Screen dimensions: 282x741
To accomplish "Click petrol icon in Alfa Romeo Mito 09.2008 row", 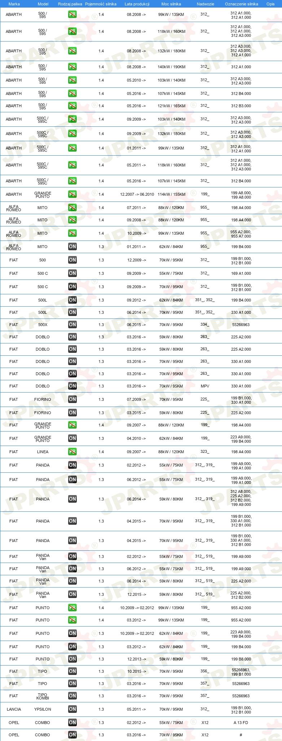I will click(72, 220).
